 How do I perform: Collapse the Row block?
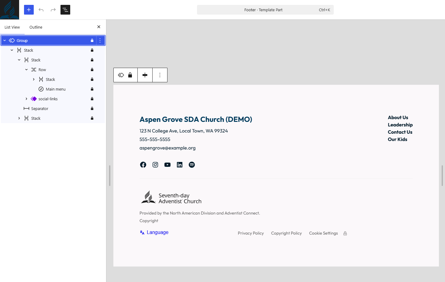click(26, 70)
